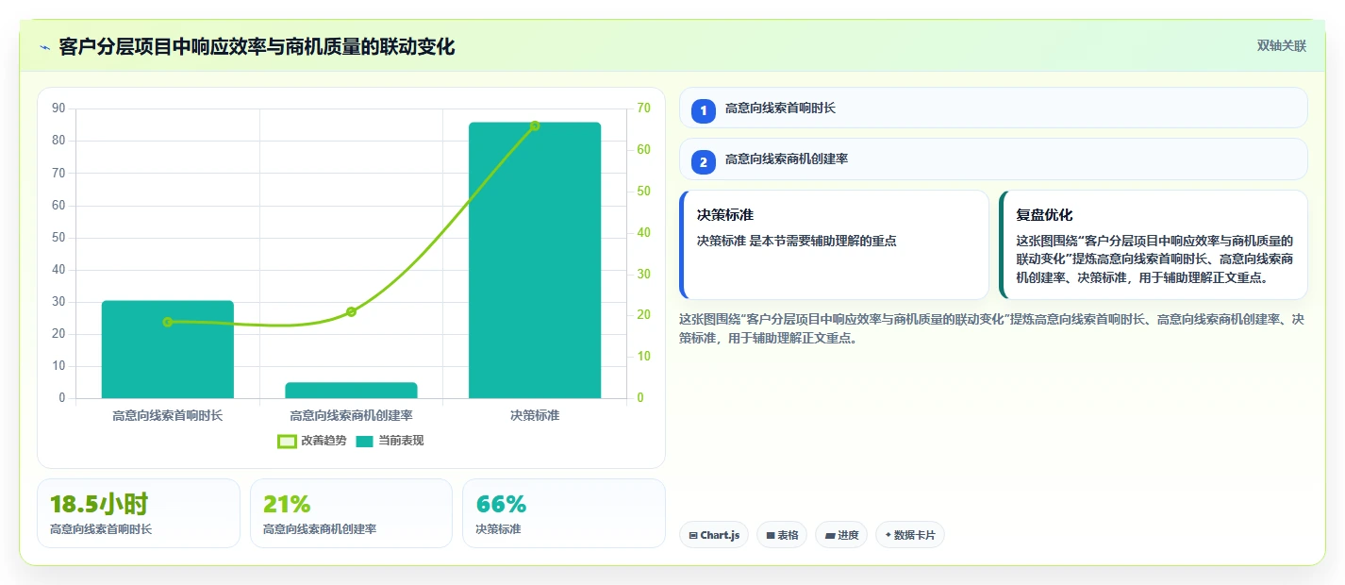The width and height of the screenshot is (1345, 585).
Task: Click the 高意向线索首响时长 teal bar
Action: click(168, 349)
